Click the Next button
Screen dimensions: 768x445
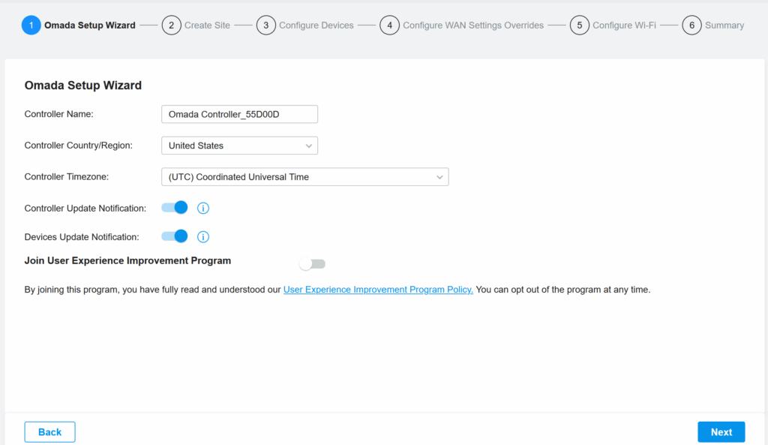(721, 431)
